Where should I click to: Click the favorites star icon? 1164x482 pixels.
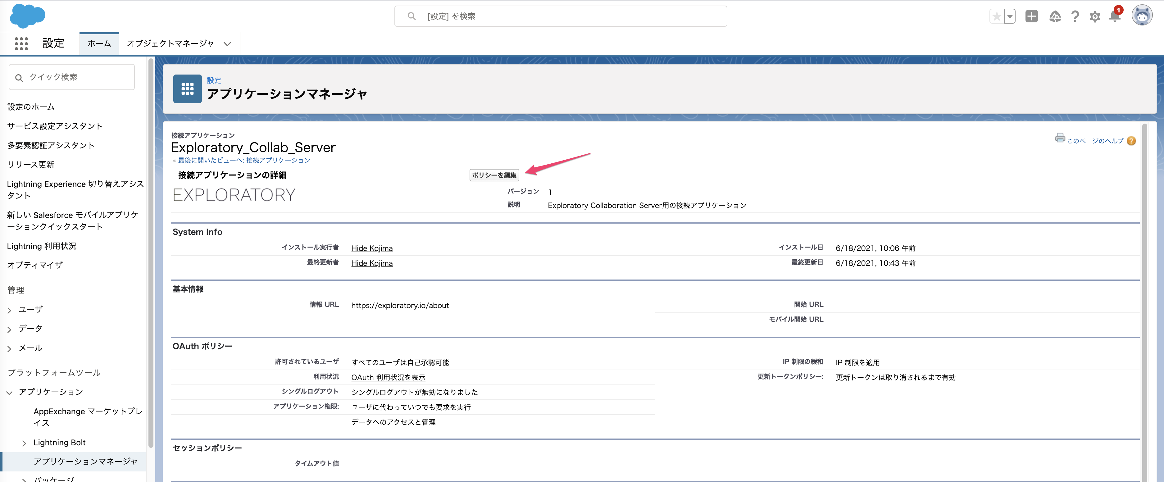coord(996,16)
